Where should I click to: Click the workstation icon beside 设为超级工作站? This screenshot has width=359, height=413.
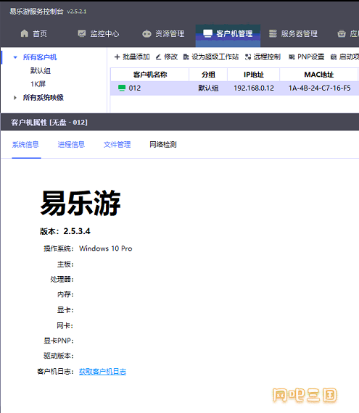pyautogui.click(x=186, y=57)
